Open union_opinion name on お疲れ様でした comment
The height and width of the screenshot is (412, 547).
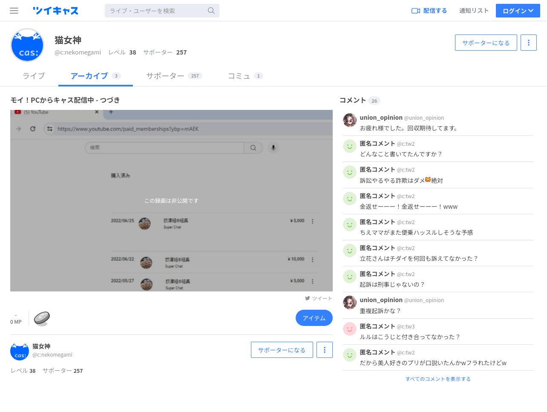pos(381,118)
